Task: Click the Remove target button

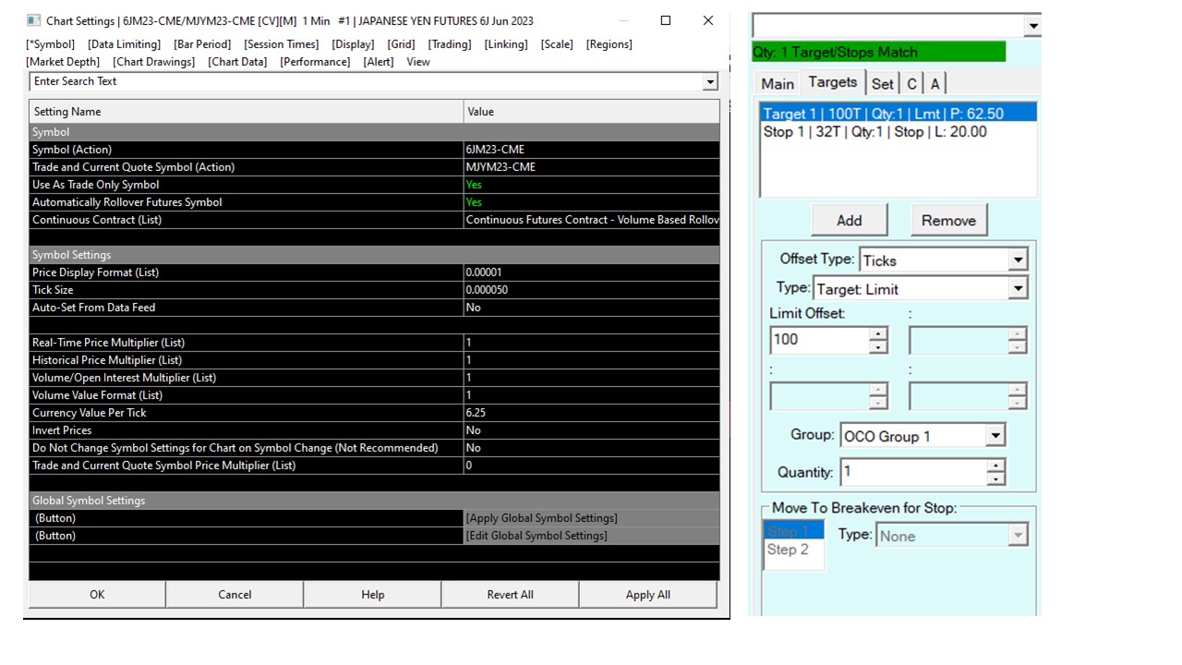Action: pos(948,221)
